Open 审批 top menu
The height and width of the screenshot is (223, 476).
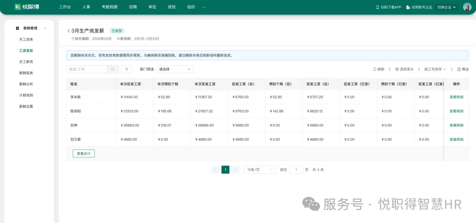[x=152, y=7]
